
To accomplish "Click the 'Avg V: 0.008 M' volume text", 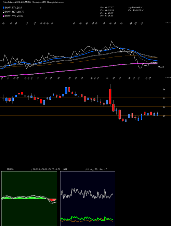I will (135, 8).
